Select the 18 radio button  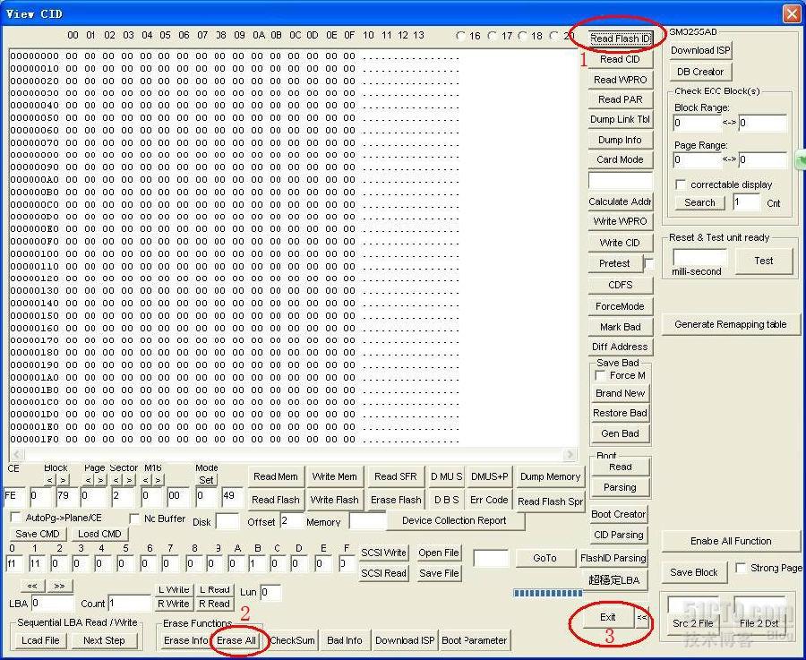[523, 36]
